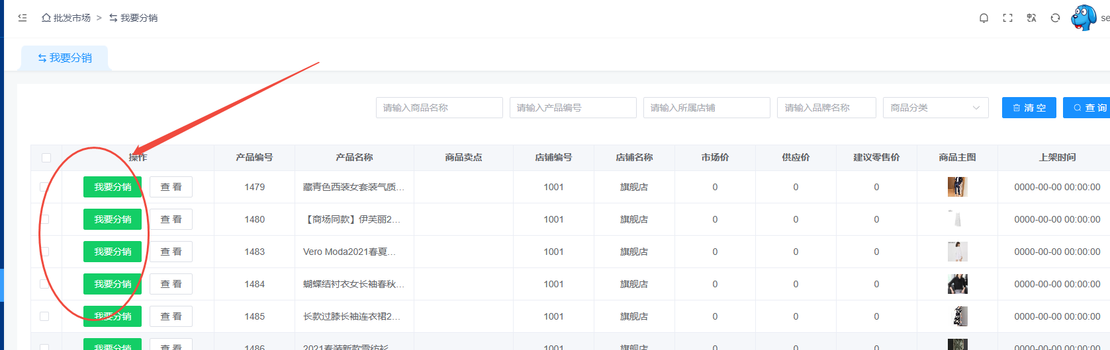1110x350 pixels.
Task: Open the language translation icon
Action: (1031, 18)
